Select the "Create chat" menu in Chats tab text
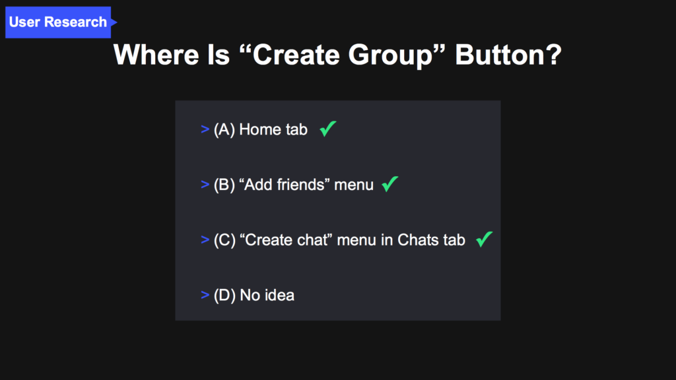Screen dimensions: 676x380 (x=353, y=240)
